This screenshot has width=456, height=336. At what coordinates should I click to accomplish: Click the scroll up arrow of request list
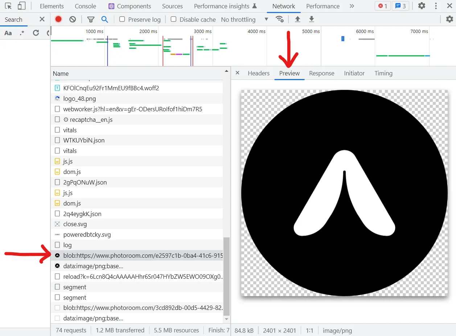(227, 71)
